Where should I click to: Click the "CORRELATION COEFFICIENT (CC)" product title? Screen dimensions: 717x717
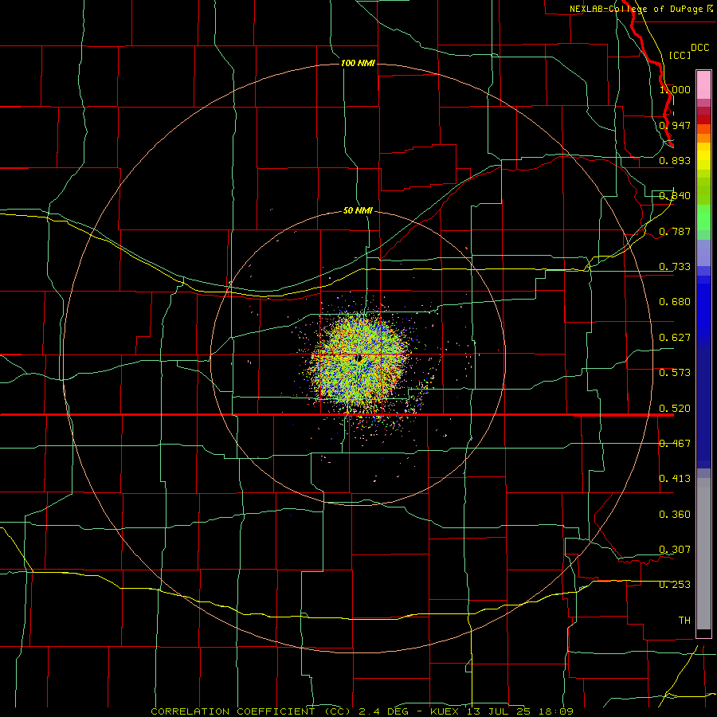point(251,711)
